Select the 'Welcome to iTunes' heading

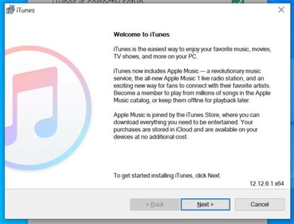[x=141, y=35]
